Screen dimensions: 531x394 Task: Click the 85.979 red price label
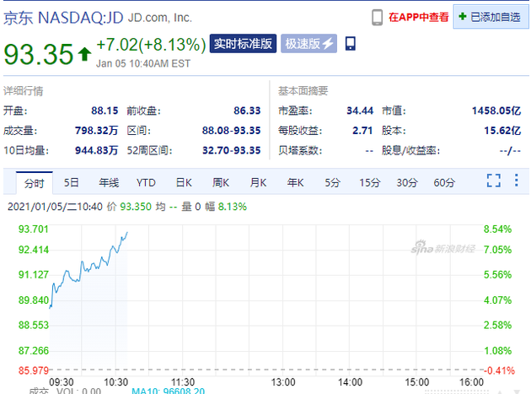point(33,370)
